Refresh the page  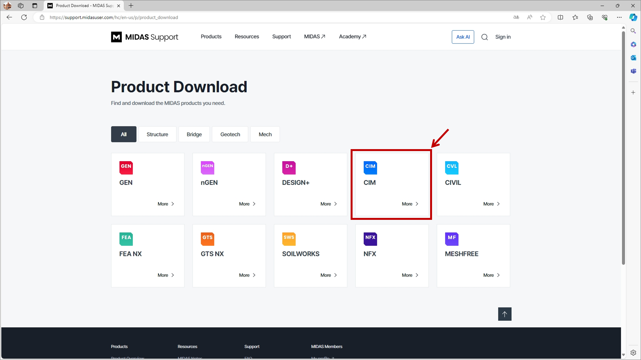point(24,17)
